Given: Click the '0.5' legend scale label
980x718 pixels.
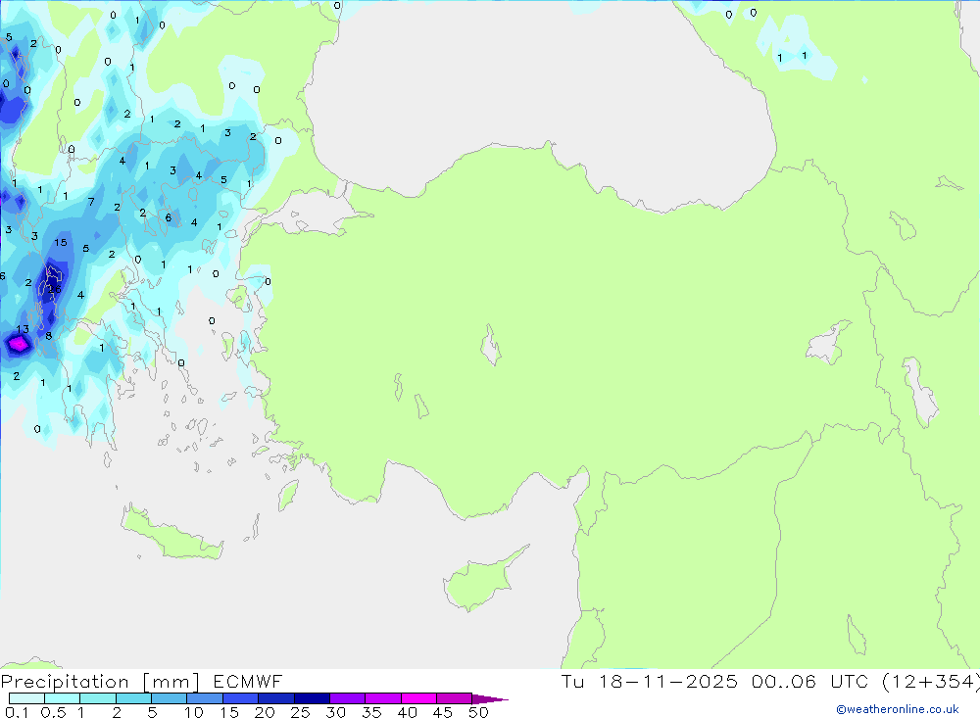Looking at the screenshot, I should (53, 712).
